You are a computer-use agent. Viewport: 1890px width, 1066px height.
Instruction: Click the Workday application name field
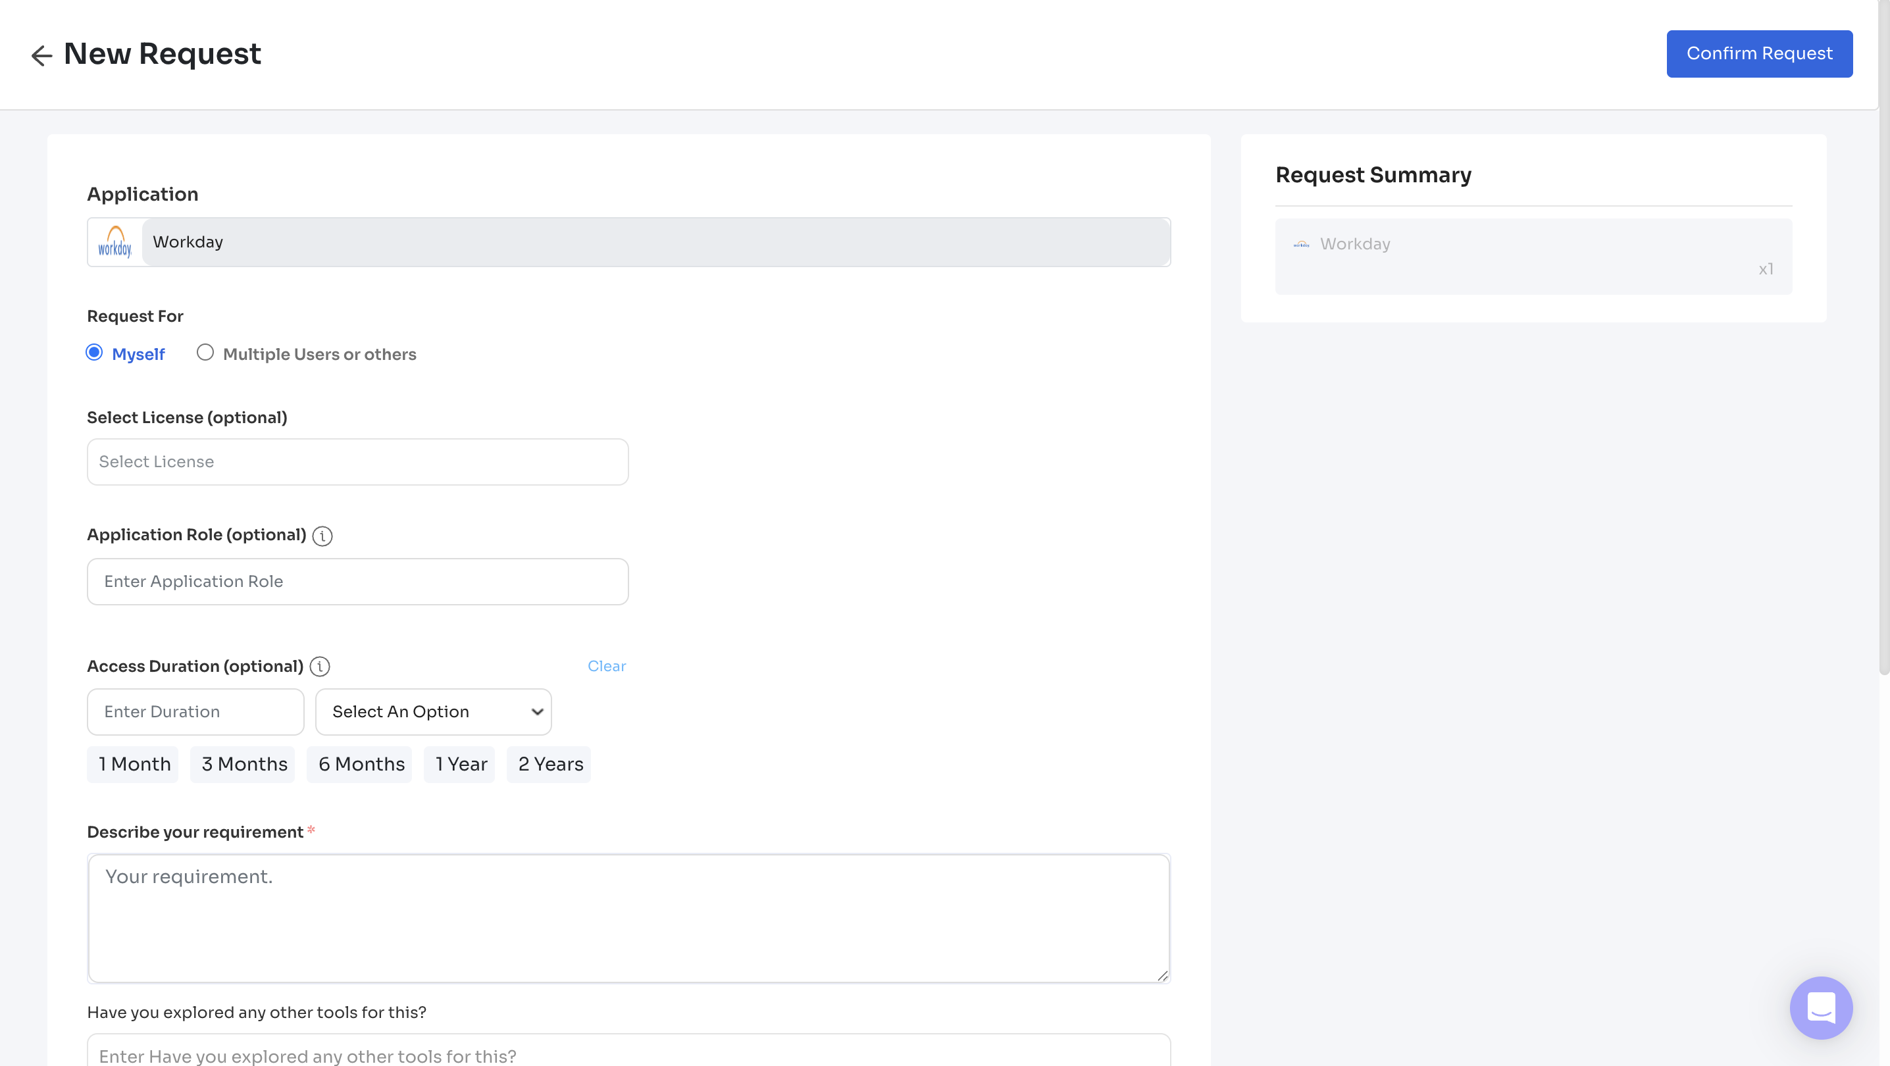656,242
